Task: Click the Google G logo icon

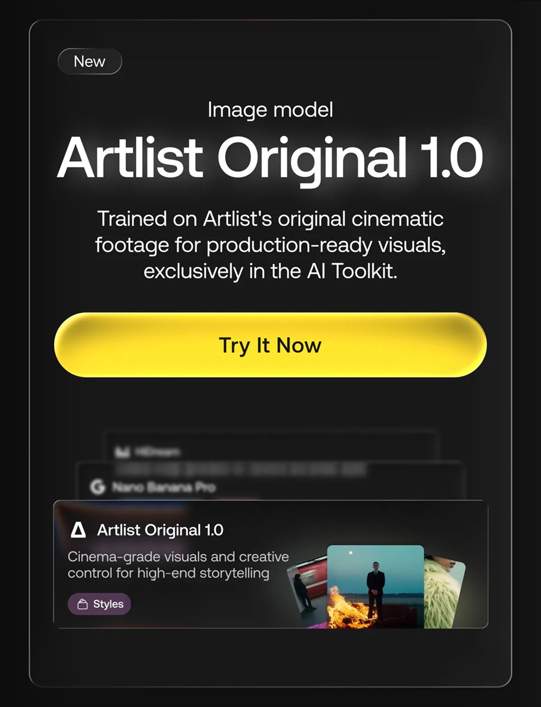Action: [x=97, y=487]
